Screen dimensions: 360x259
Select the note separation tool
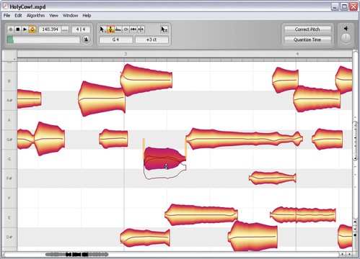pyautogui.click(x=141, y=29)
